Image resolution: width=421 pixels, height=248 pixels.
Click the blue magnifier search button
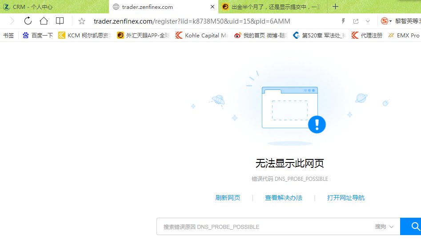(x=411, y=227)
